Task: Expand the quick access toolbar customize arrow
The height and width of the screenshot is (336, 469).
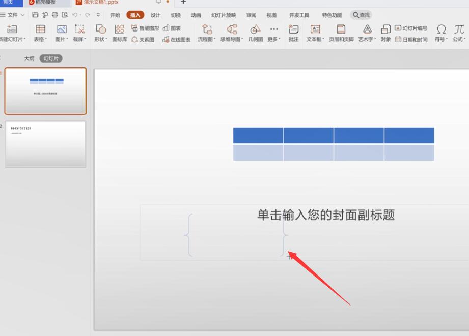Action: [98, 15]
